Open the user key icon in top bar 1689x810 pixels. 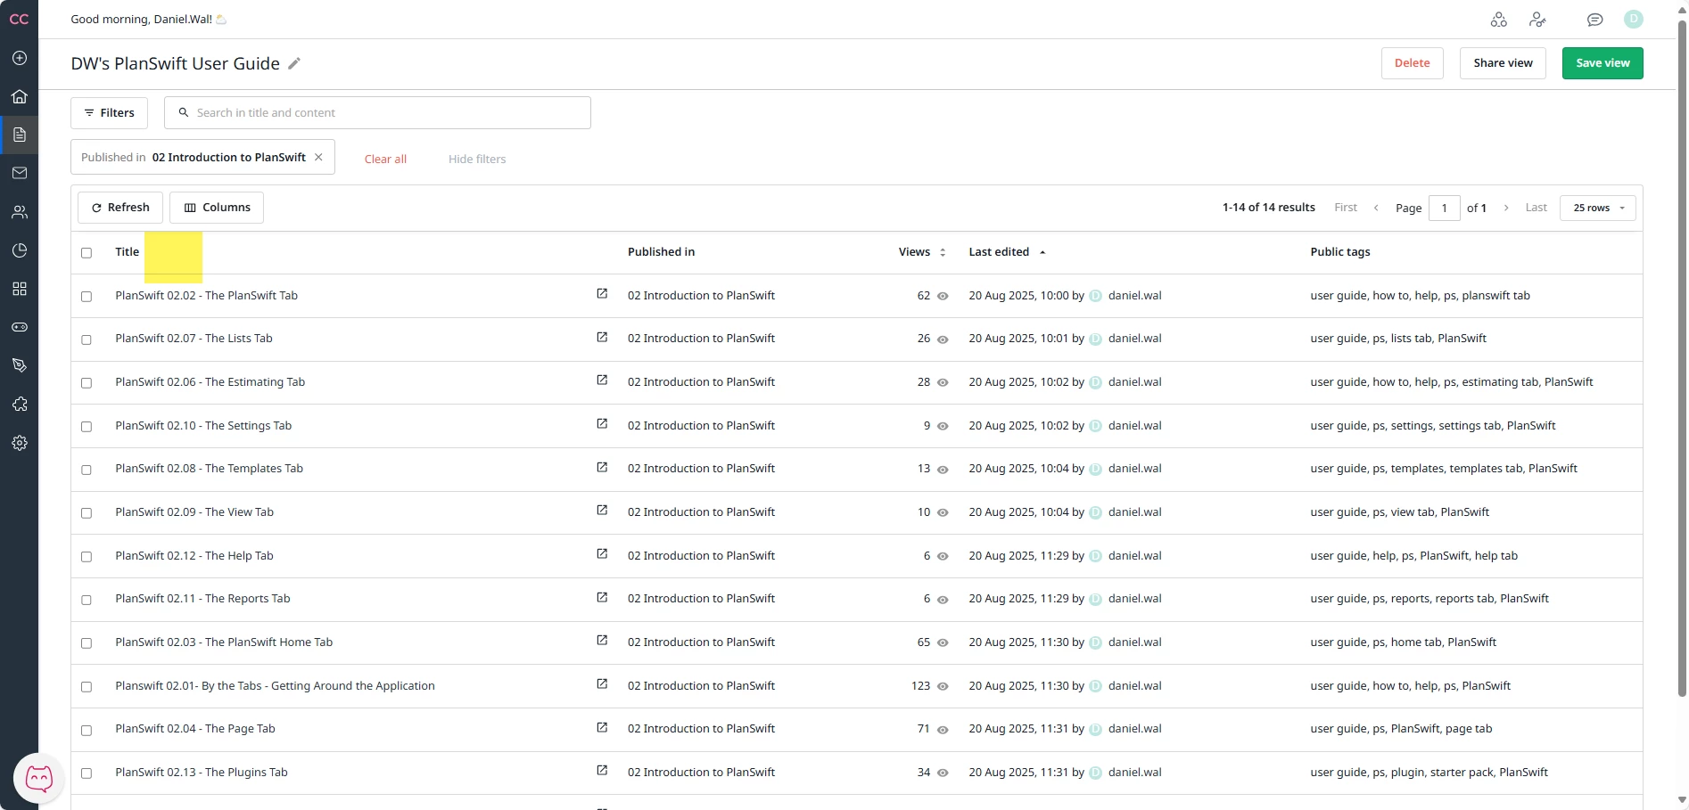pos(1537,20)
